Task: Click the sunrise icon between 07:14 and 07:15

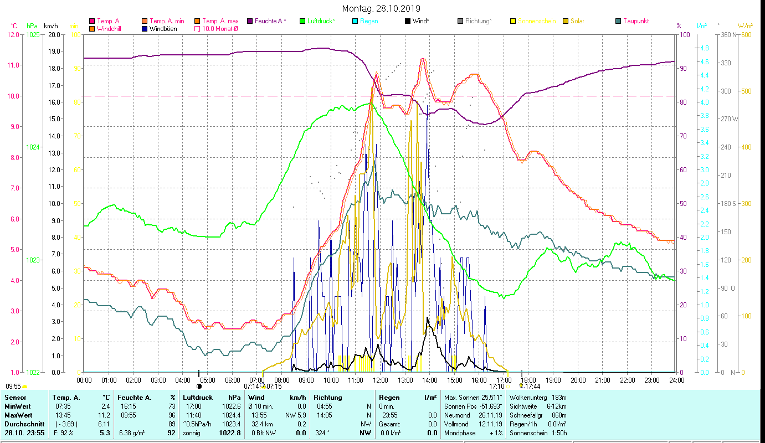Action: point(263,386)
